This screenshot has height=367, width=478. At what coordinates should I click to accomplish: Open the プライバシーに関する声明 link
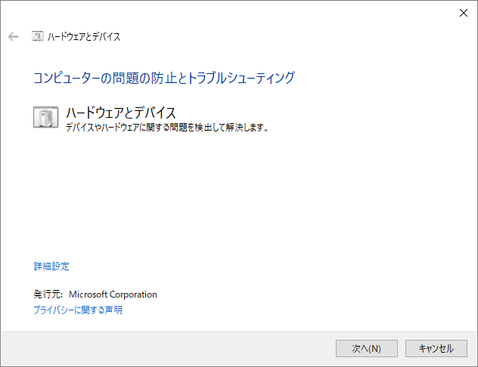tap(78, 310)
